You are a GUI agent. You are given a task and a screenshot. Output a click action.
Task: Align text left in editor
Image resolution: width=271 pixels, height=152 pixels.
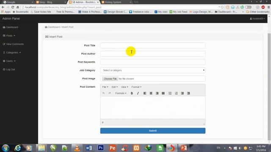click(145, 93)
